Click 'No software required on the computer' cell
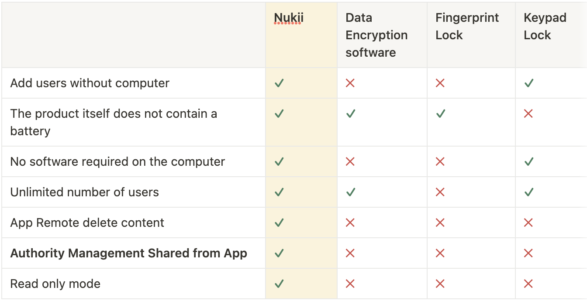Screen dimensions: 587x301 point(117,161)
